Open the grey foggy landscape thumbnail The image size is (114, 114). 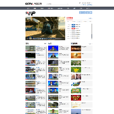30,98
